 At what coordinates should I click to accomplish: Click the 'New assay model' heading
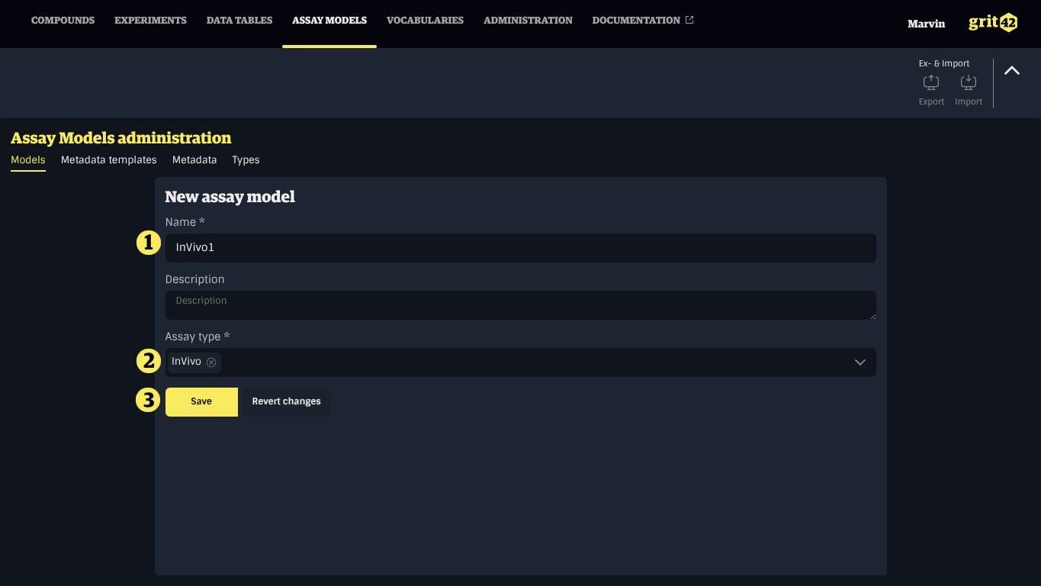(230, 197)
